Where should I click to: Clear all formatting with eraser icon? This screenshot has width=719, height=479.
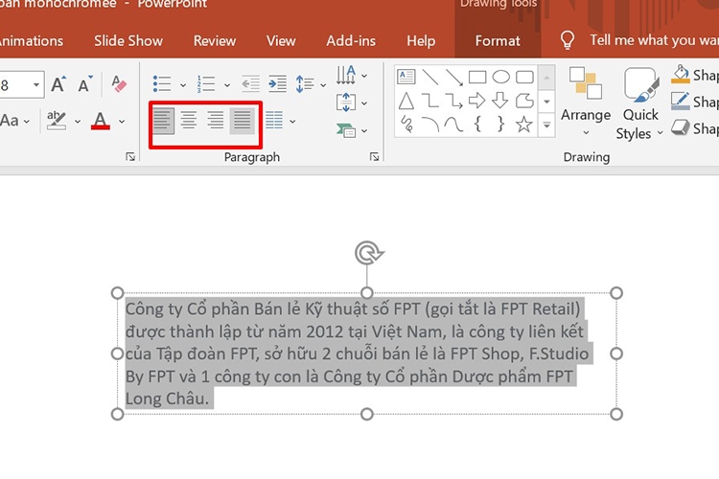(x=119, y=84)
